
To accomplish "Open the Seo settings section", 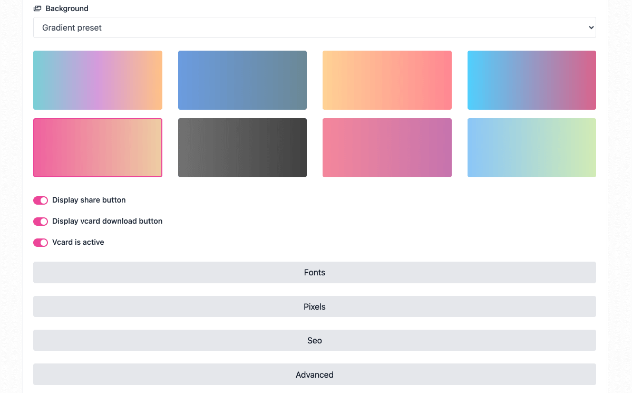I will pos(314,340).
